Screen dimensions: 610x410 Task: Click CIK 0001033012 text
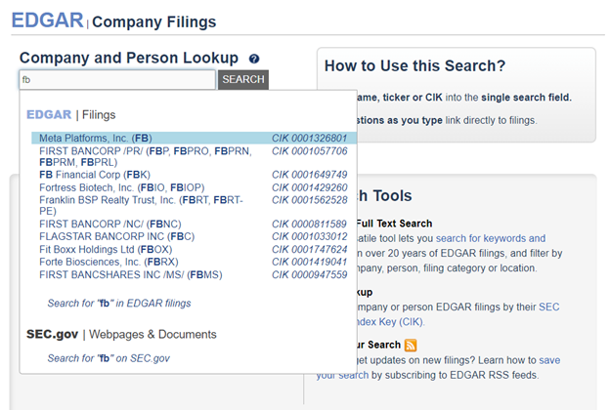pos(309,236)
